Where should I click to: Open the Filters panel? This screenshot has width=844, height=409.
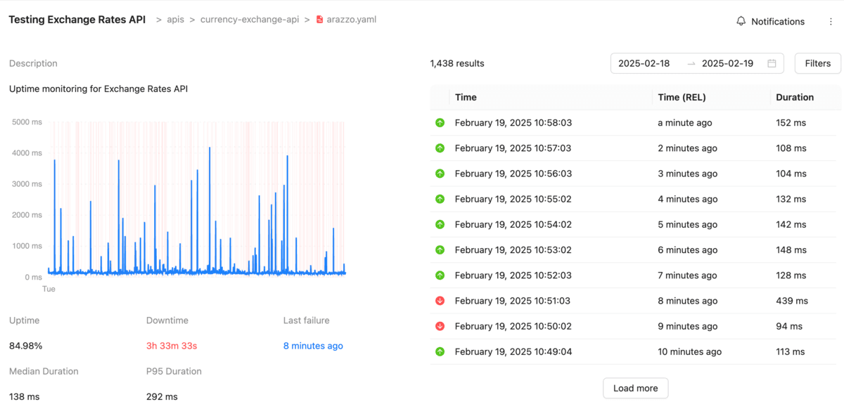(x=817, y=63)
